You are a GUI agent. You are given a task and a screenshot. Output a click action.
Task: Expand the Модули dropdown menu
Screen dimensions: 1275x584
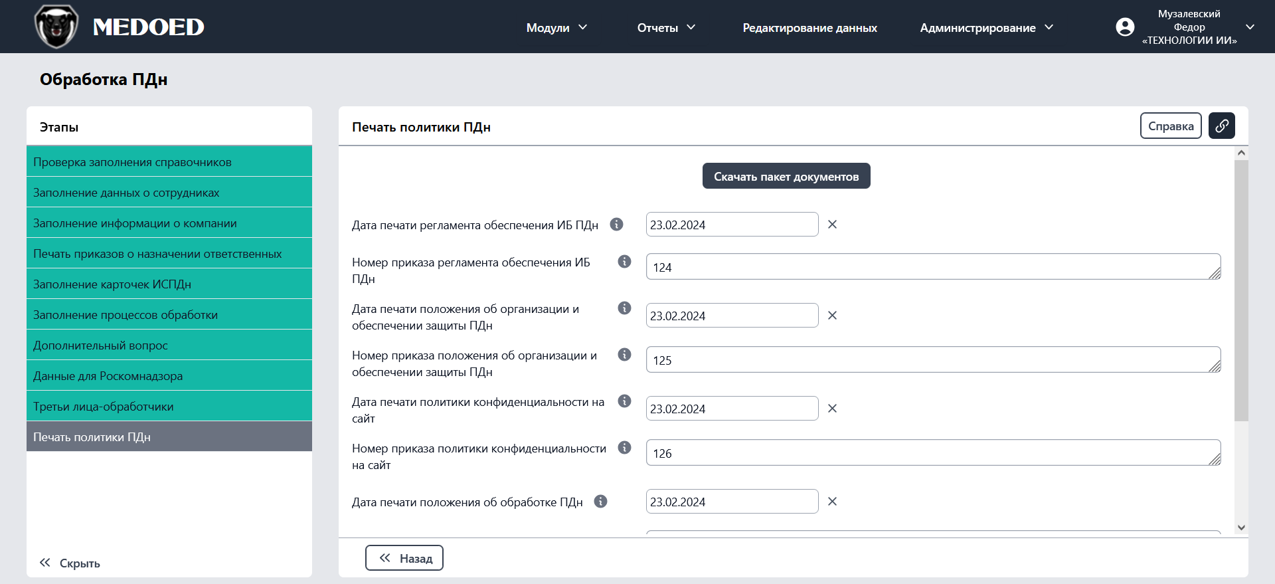[556, 27]
